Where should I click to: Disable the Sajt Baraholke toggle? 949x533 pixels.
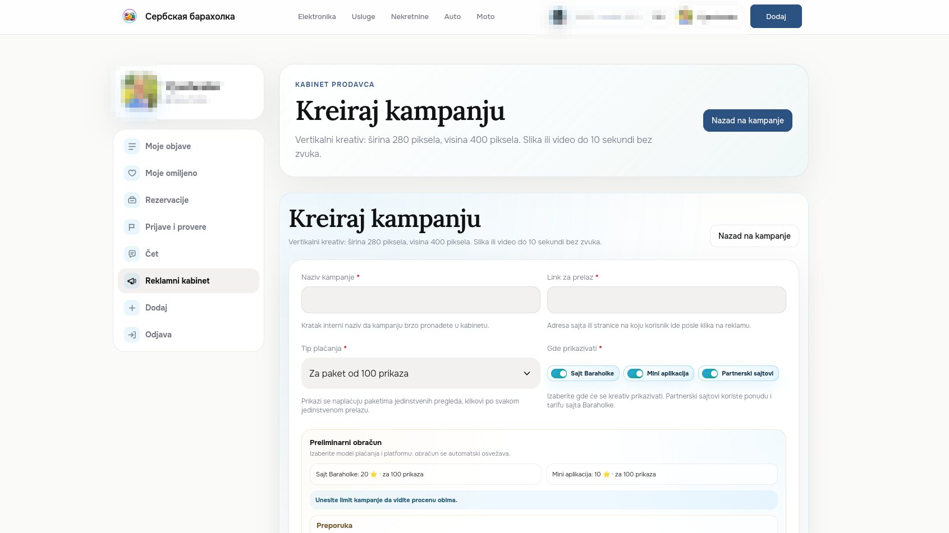[x=559, y=373]
